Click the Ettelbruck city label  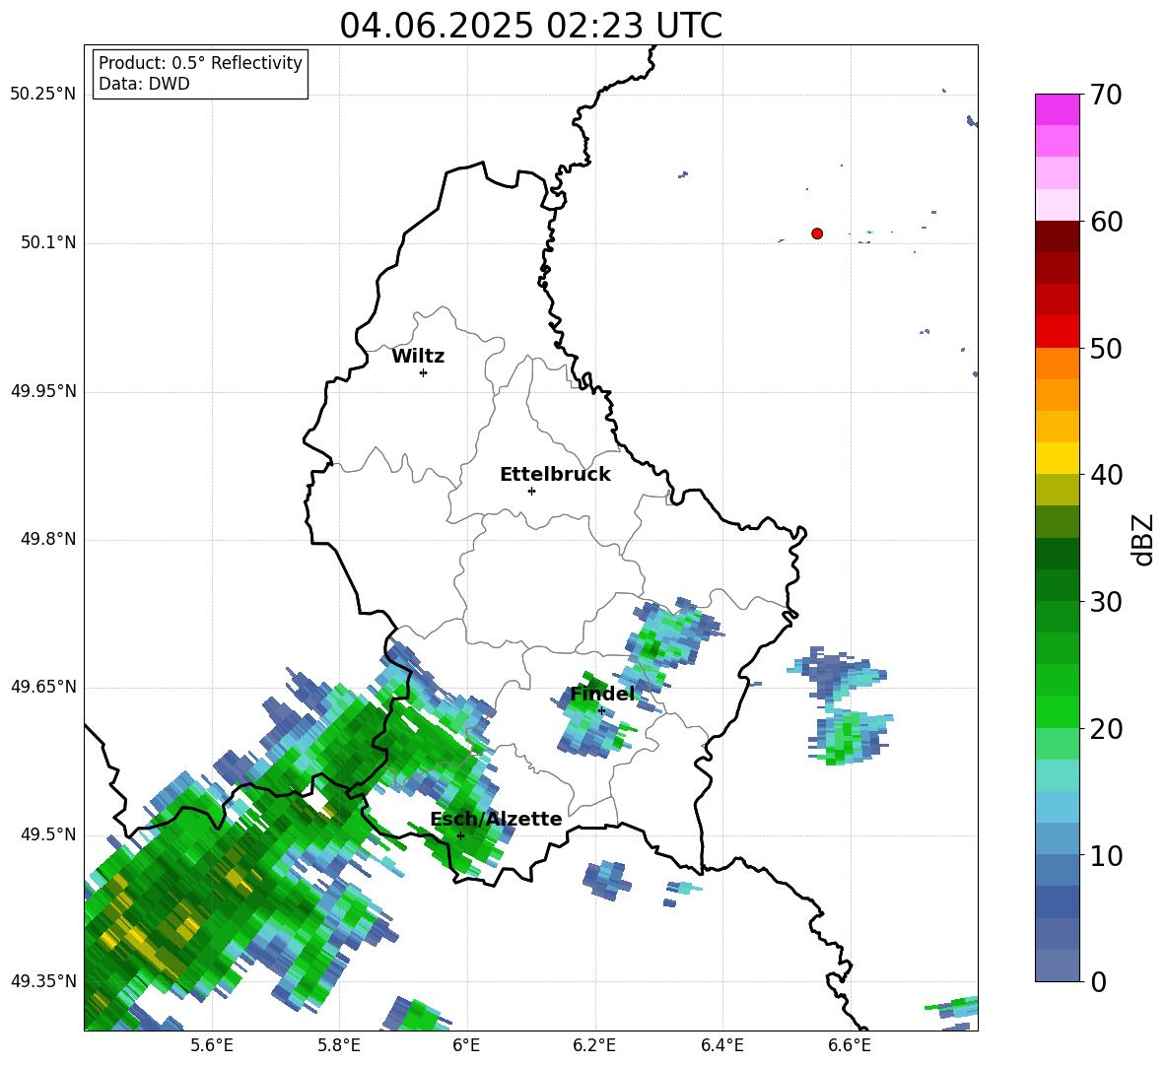pyautogui.click(x=555, y=475)
